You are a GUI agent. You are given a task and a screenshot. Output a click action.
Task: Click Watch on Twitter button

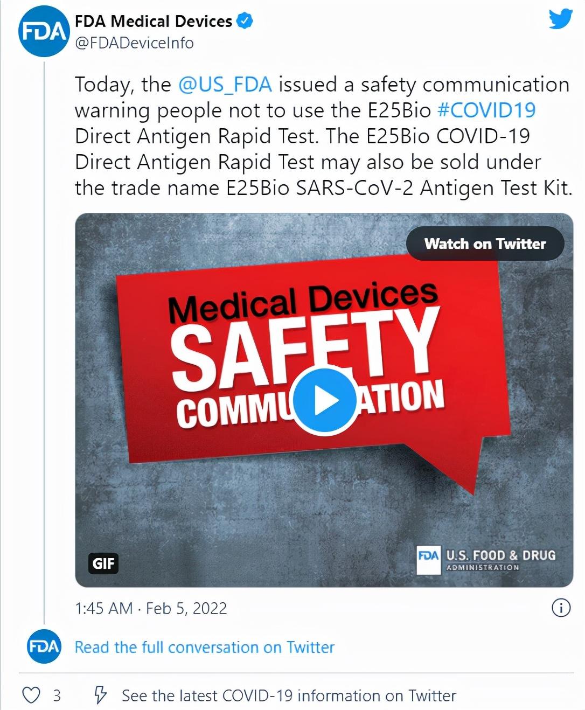pyautogui.click(x=485, y=243)
